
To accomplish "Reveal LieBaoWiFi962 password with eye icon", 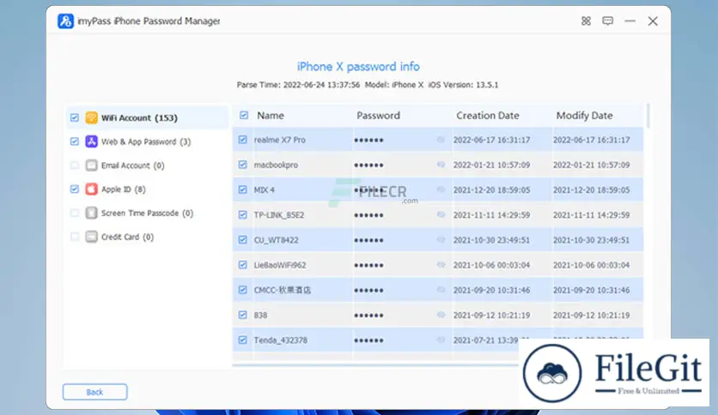I will [x=441, y=265].
